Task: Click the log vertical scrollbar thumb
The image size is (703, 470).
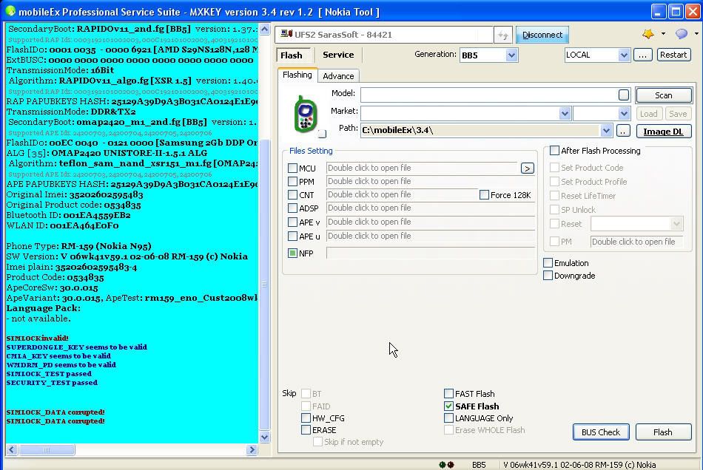Action: tap(264, 285)
